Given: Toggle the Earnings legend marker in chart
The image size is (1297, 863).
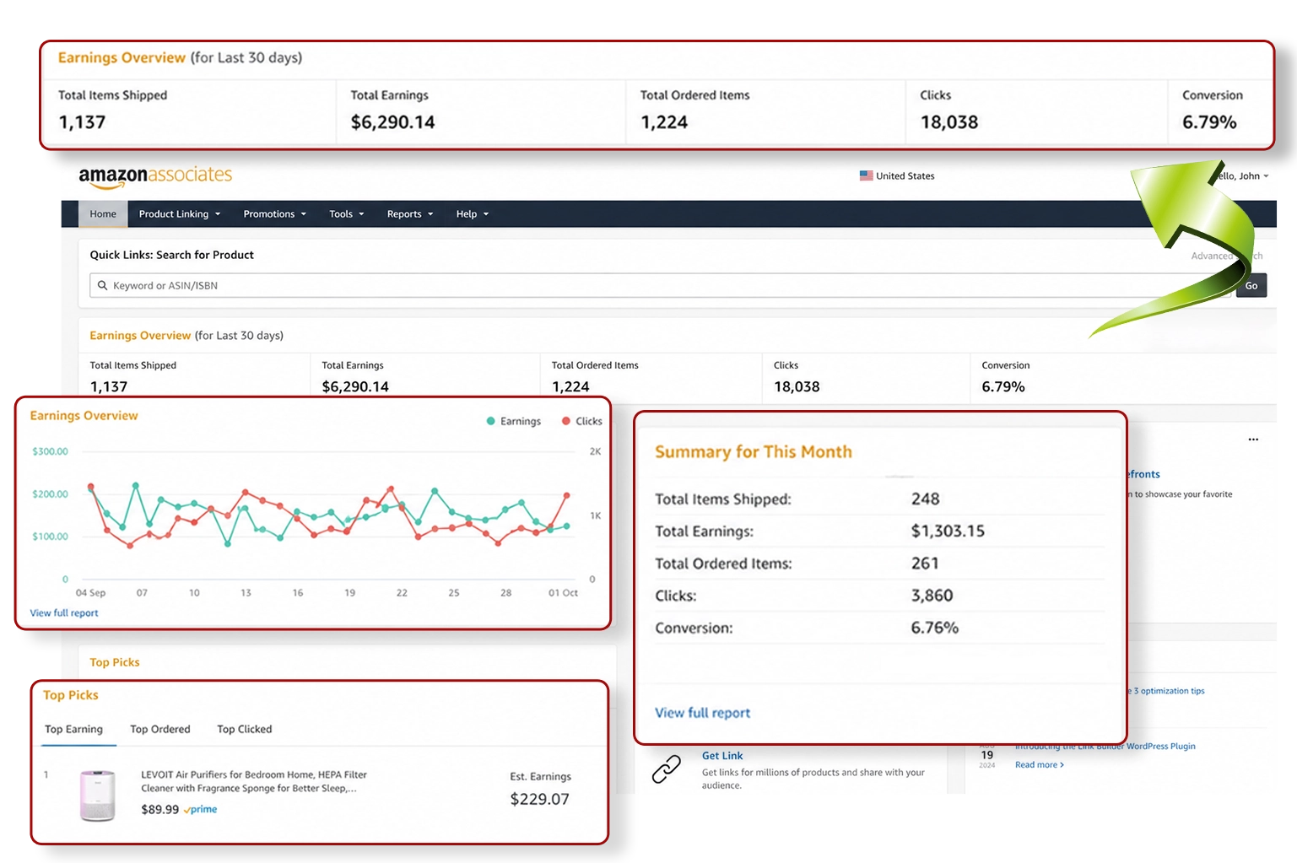Looking at the screenshot, I should point(491,421).
